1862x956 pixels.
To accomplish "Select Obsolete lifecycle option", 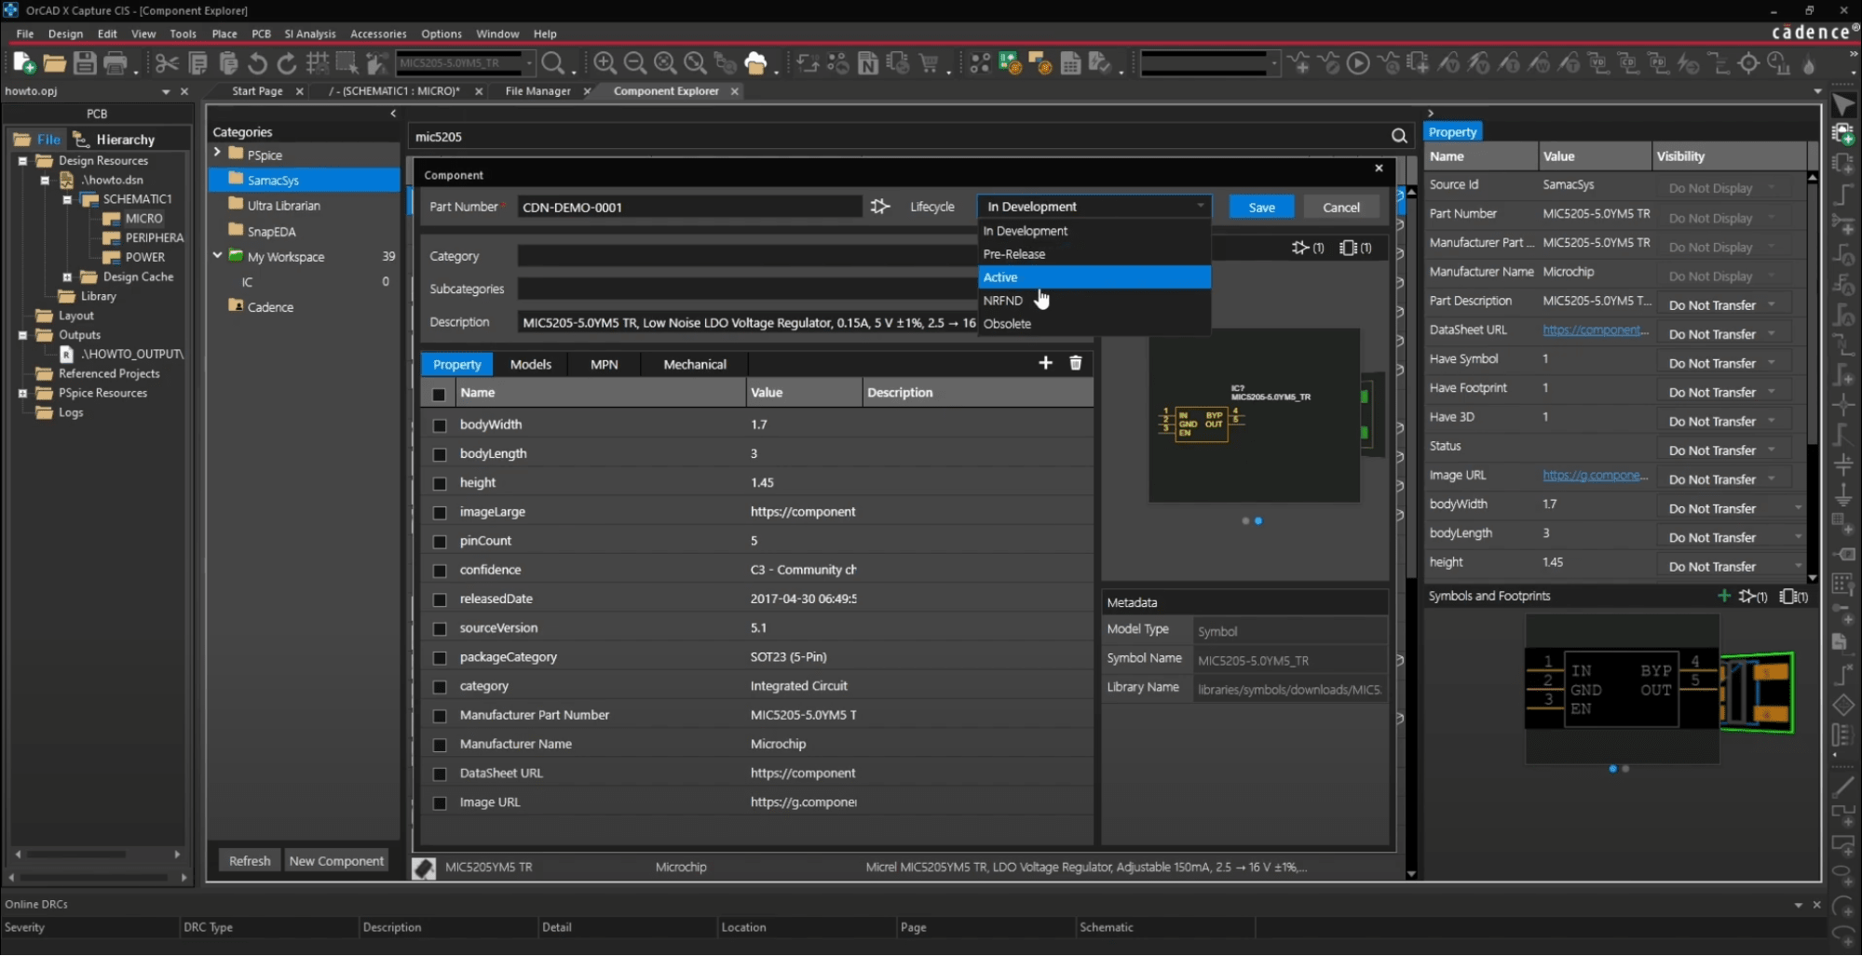I will (x=1094, y=324).
